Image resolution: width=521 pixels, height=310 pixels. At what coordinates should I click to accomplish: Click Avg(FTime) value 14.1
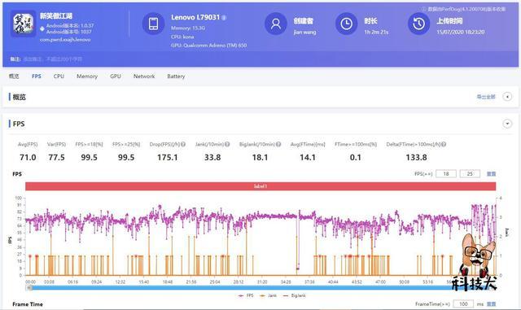pyautogui.click(x=308, y=158)
